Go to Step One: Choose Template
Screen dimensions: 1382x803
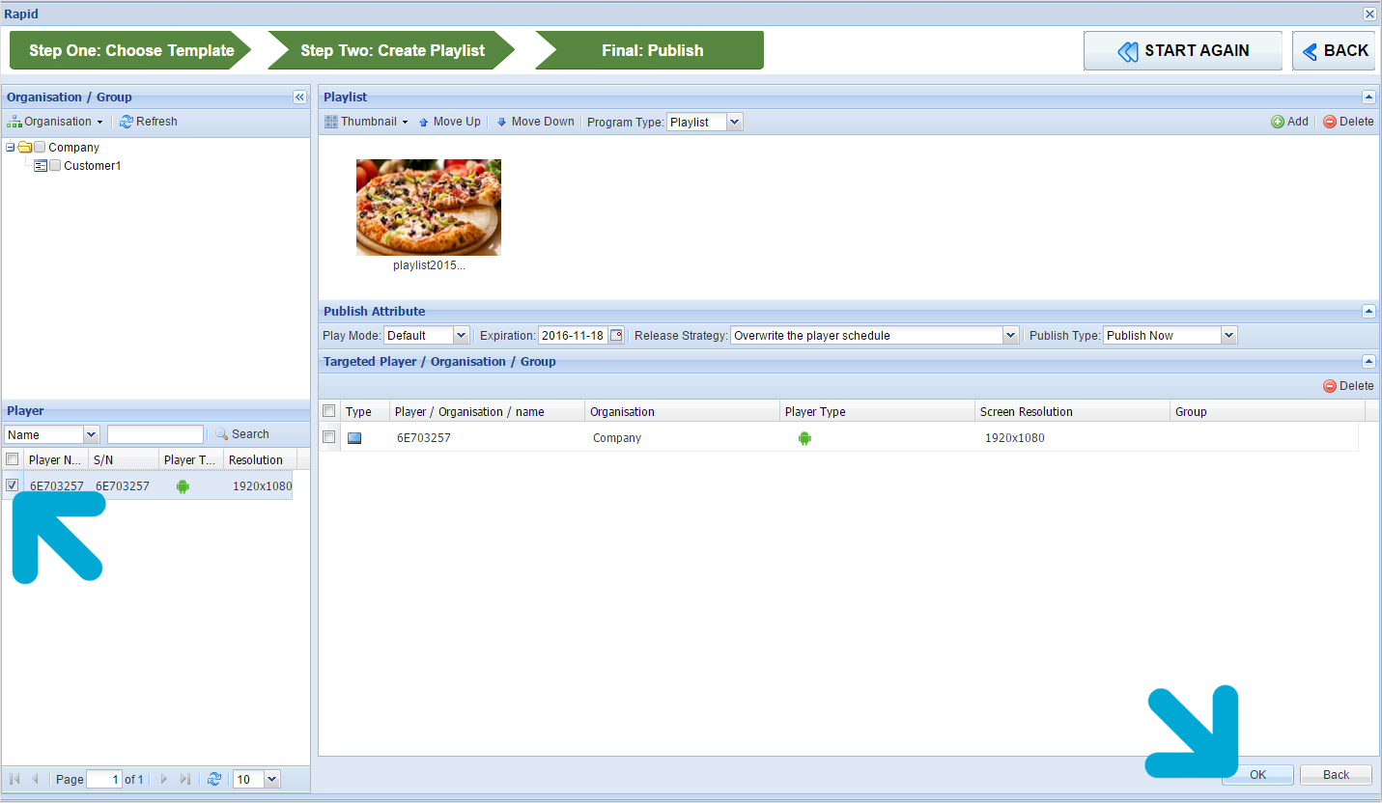[130, 50]
